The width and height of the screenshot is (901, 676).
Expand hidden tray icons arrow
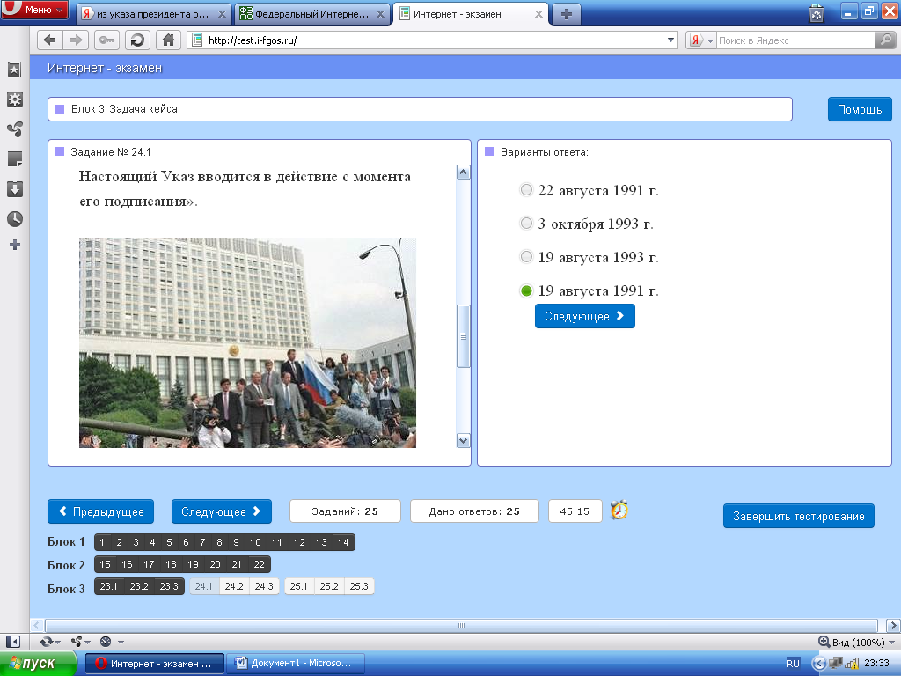[819, 664]
